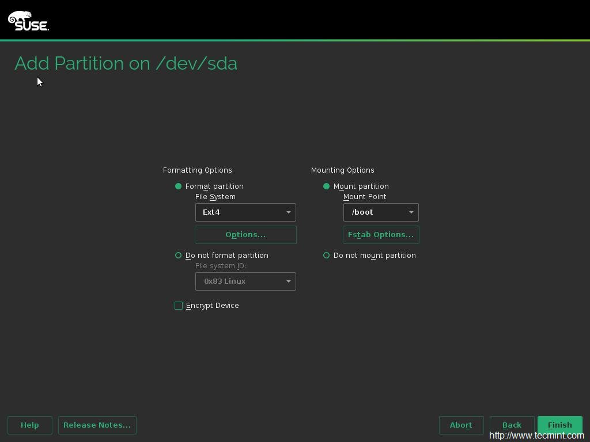Click the Fstab Options... button

[x=381, y=235]
